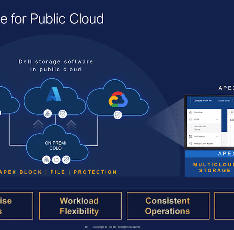Screen dimensions: 234x230
Task: Open Manage User Access menu entry
Action: (x=204, y=144)
